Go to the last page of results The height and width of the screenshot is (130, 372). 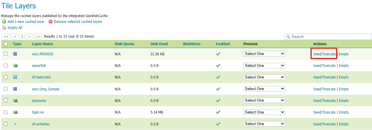38,36
